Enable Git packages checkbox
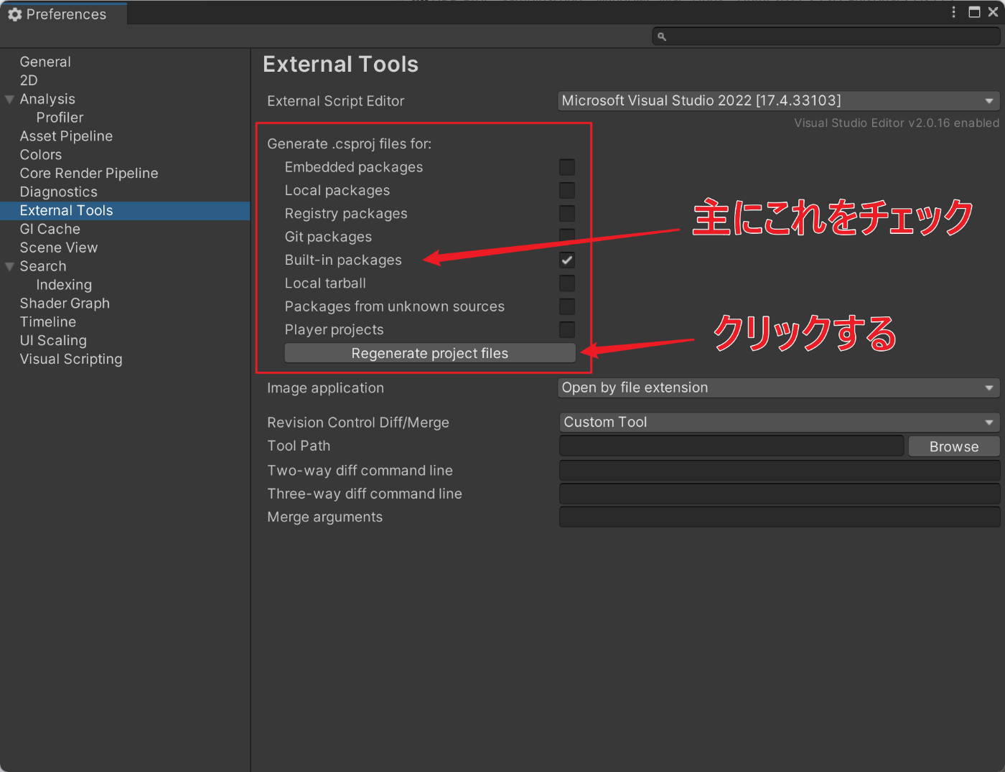This screenshot has width=1005, height=772. tap(567, 235)
